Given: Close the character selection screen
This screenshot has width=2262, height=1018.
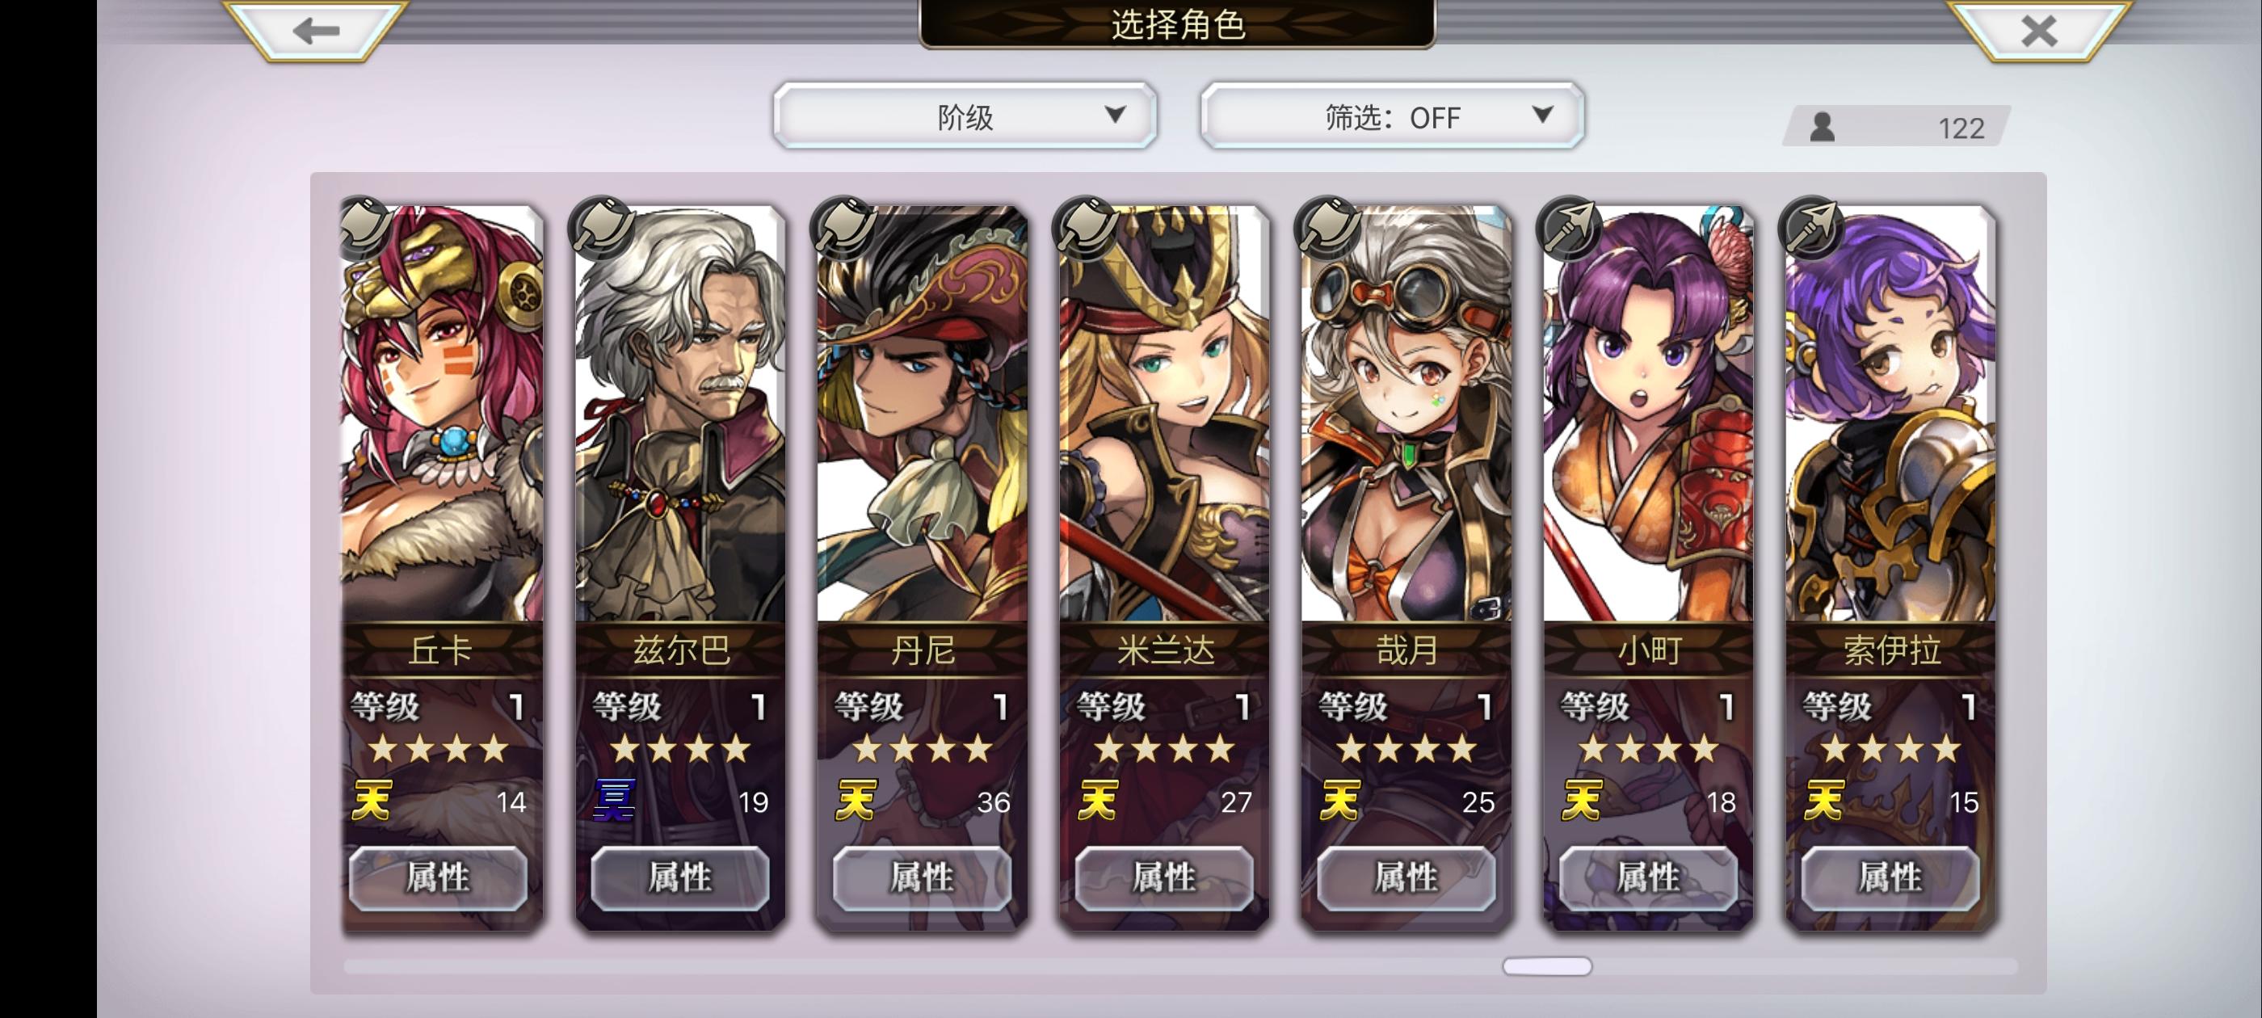Looking at the screenshot, I should [x=2038, y=30].
